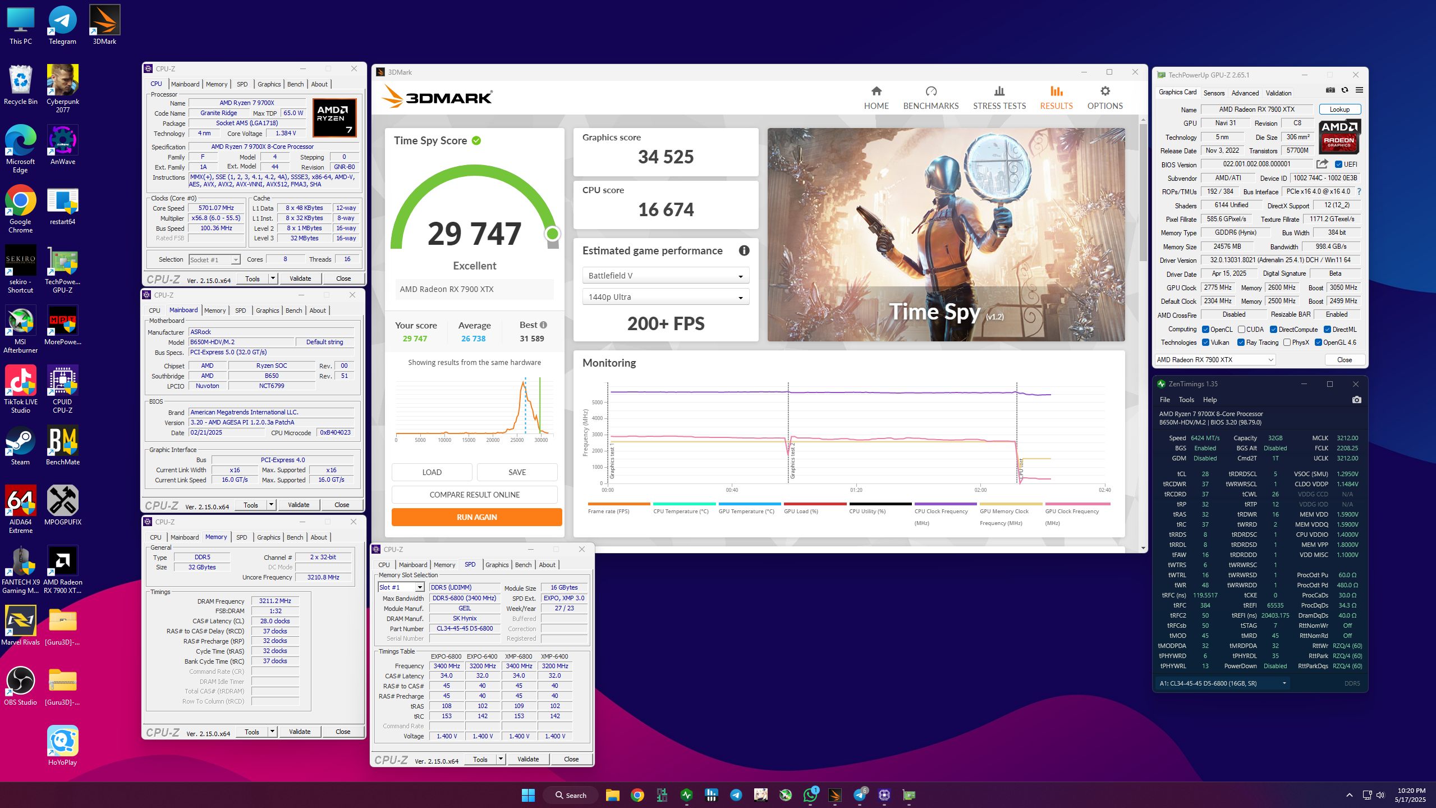
Task: Open 3DMark BENCHMARKS gauge icon
Action: (x=931, y=91)
